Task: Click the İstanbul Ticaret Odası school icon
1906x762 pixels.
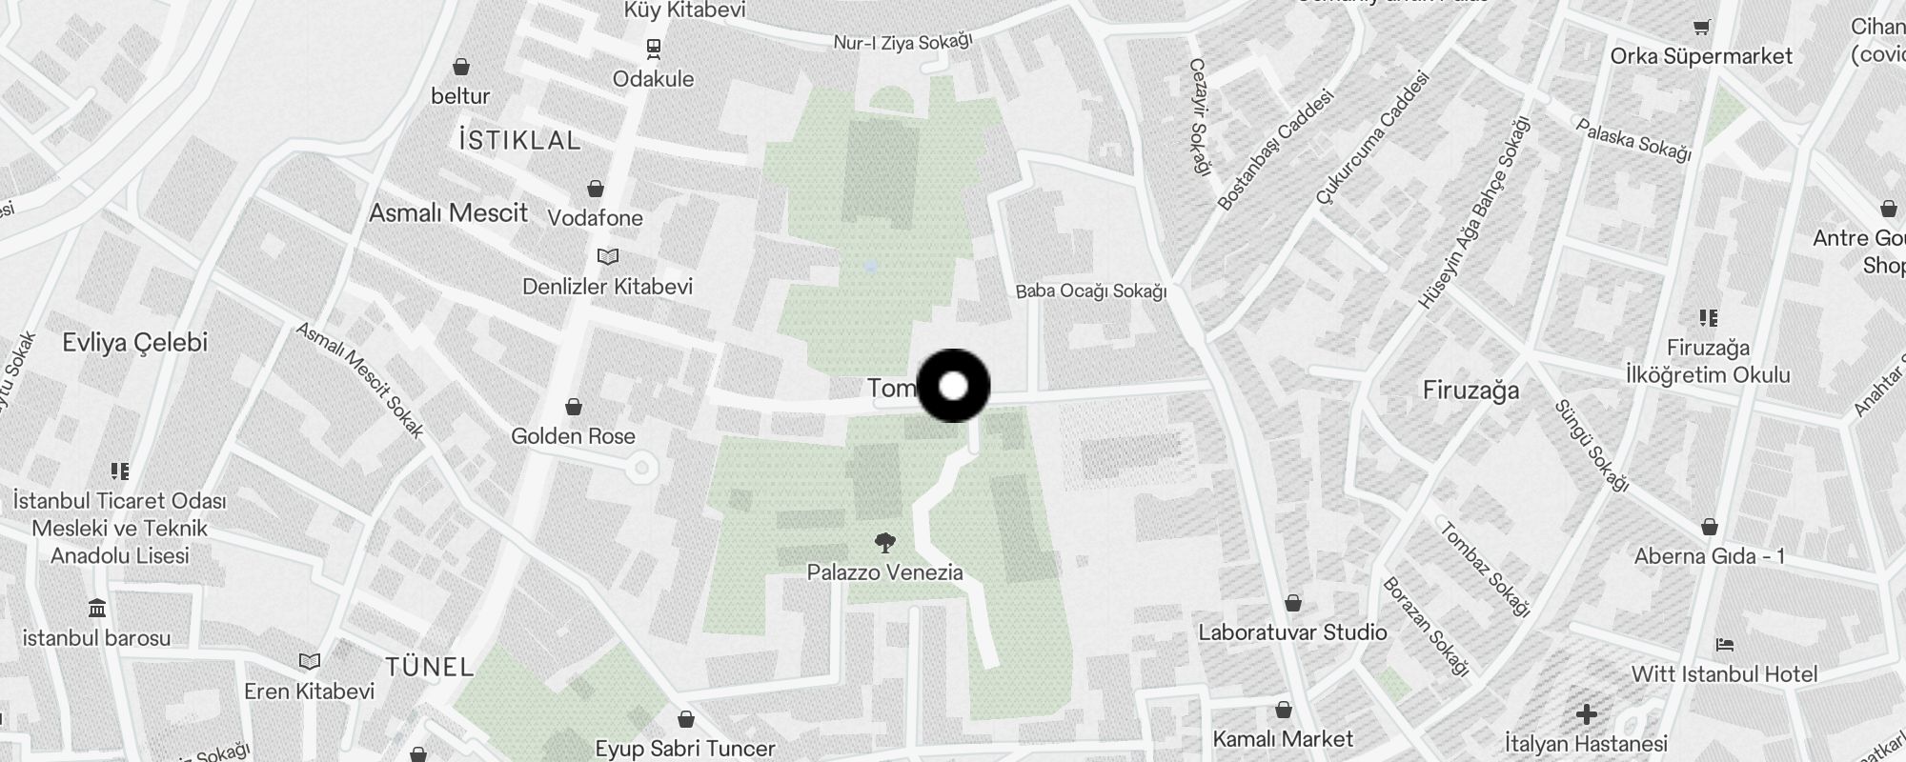Action: [x=120, y=471]
